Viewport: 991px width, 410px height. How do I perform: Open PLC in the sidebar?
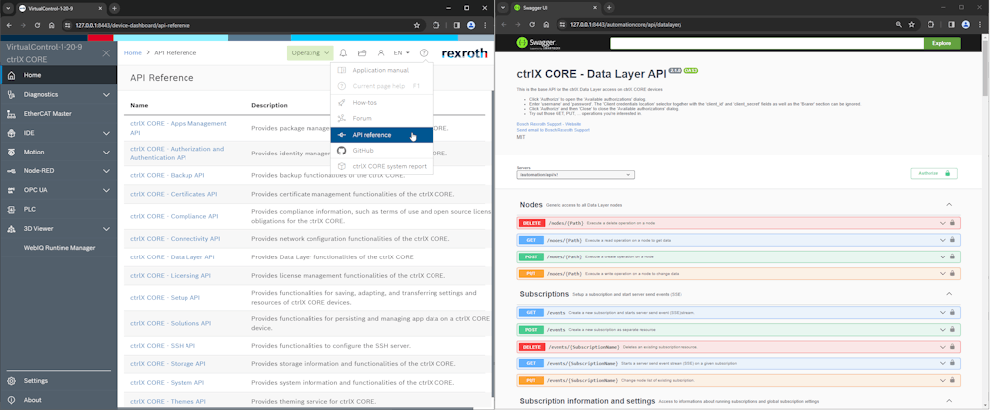59,209
